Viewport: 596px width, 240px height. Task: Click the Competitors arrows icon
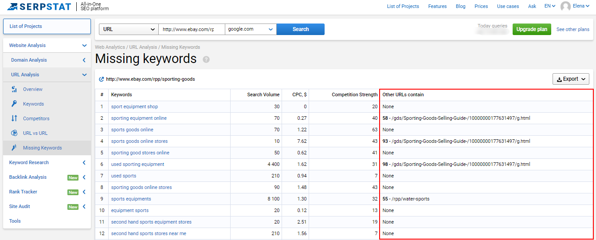[14, 118]
